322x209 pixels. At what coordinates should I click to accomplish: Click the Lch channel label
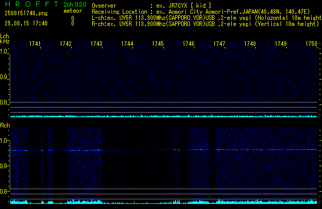(5, 36)
